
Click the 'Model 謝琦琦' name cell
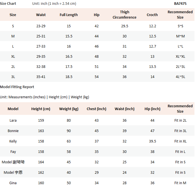coord(13,162)
